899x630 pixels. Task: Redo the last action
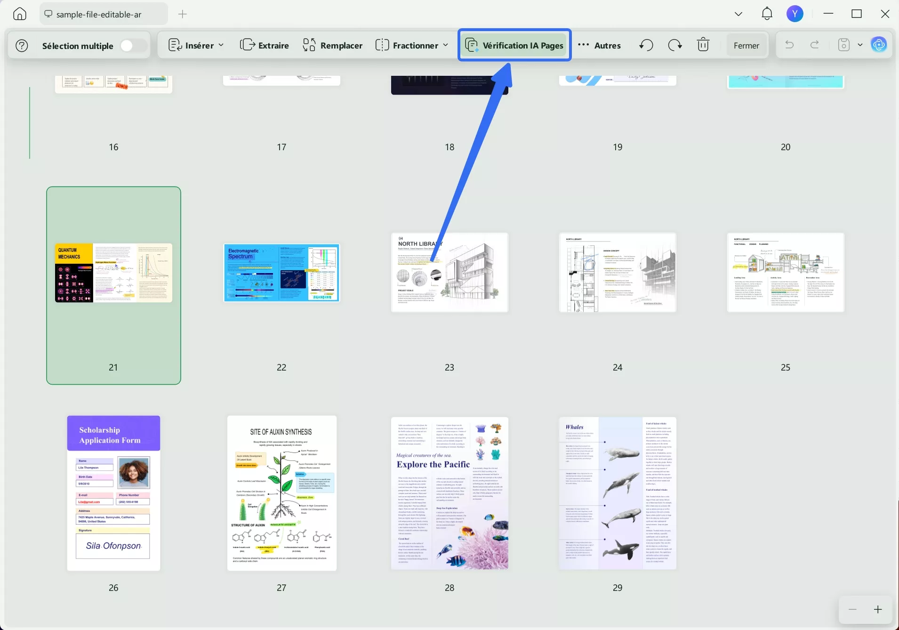point(815,45)
